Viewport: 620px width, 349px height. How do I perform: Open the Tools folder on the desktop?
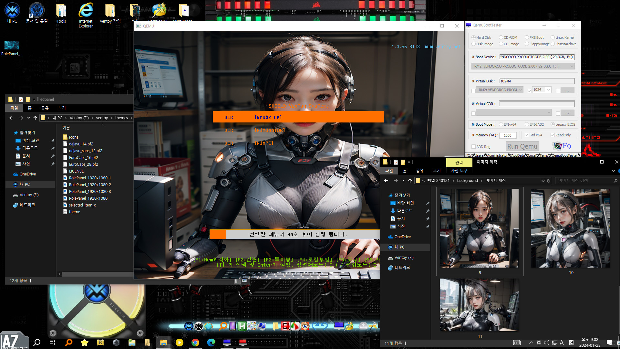point(61,13)
